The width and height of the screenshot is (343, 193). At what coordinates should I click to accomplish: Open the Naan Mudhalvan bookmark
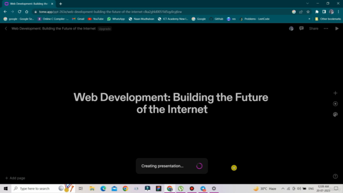[141, 19]
